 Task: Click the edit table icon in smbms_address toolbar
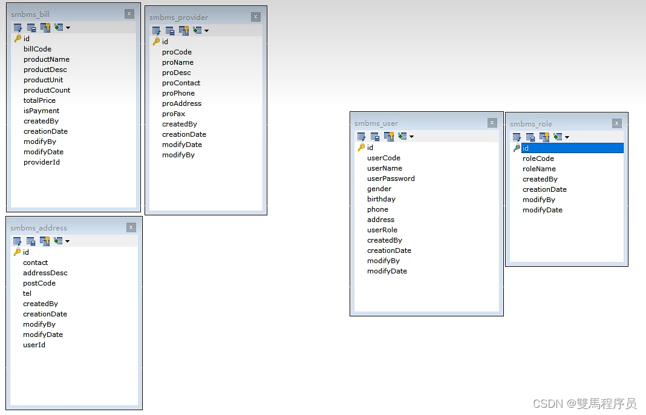click(17, 241)
